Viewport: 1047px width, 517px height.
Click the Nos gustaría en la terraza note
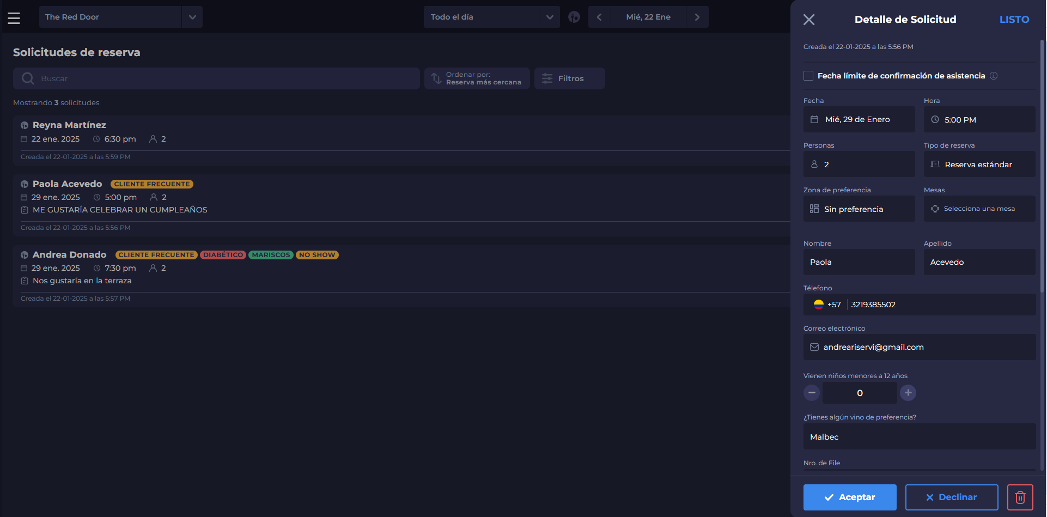pyautogui.click(x=82, y=281)
